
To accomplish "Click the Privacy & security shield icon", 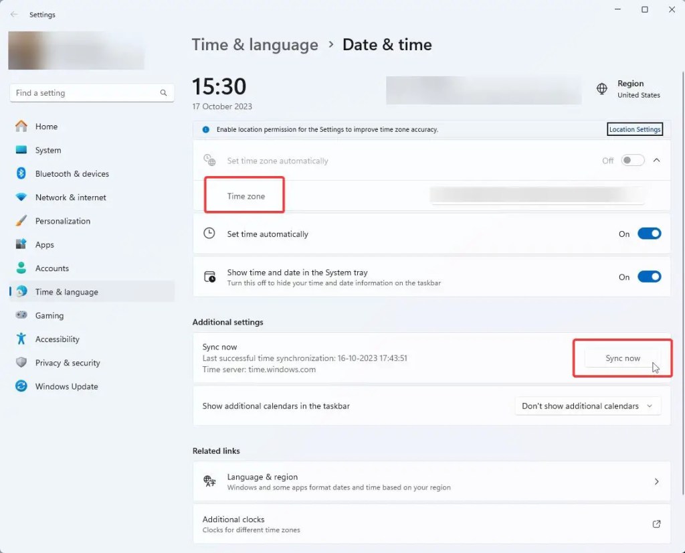I will [21, 363].
